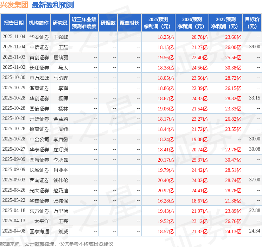The image size is (262, 247).
Task: Click the 机构简称 column header
Action: point(39,23)
